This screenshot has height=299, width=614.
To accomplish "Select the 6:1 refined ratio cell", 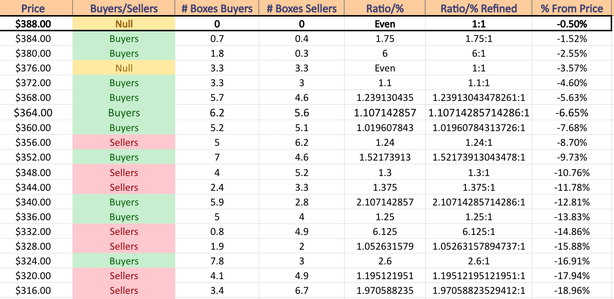I will pyautogui.click(x=479, y=53).
